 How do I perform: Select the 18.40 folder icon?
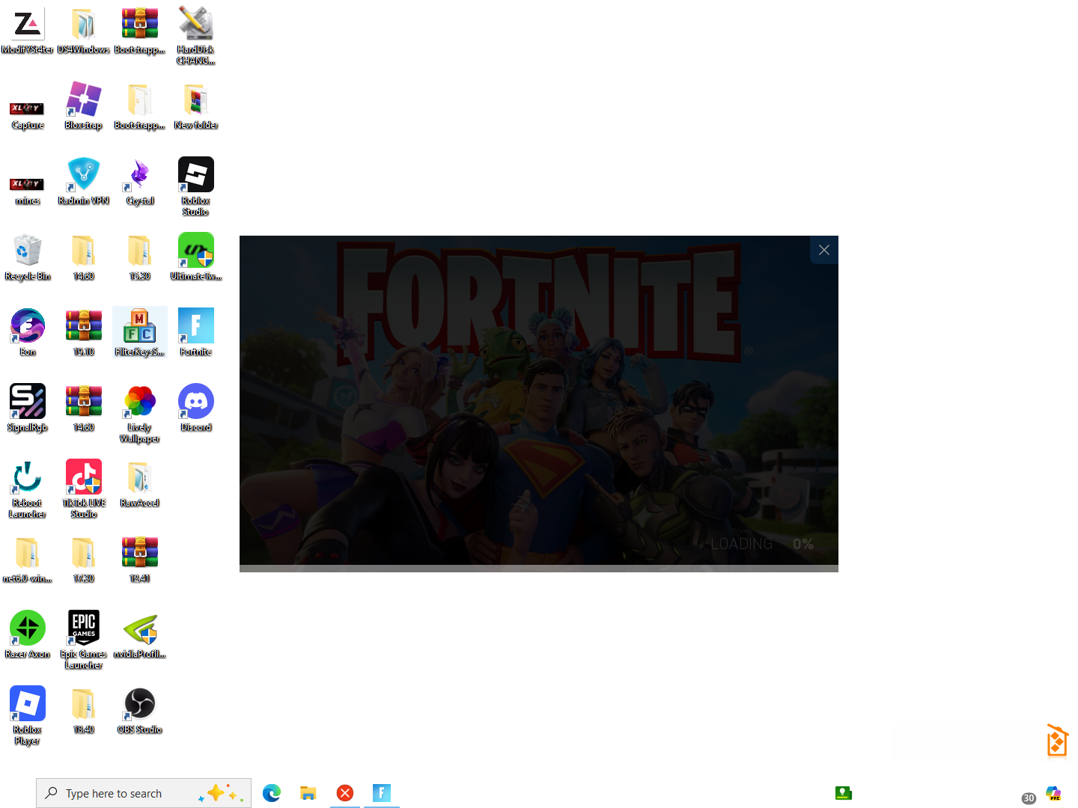tap(83, 711)
